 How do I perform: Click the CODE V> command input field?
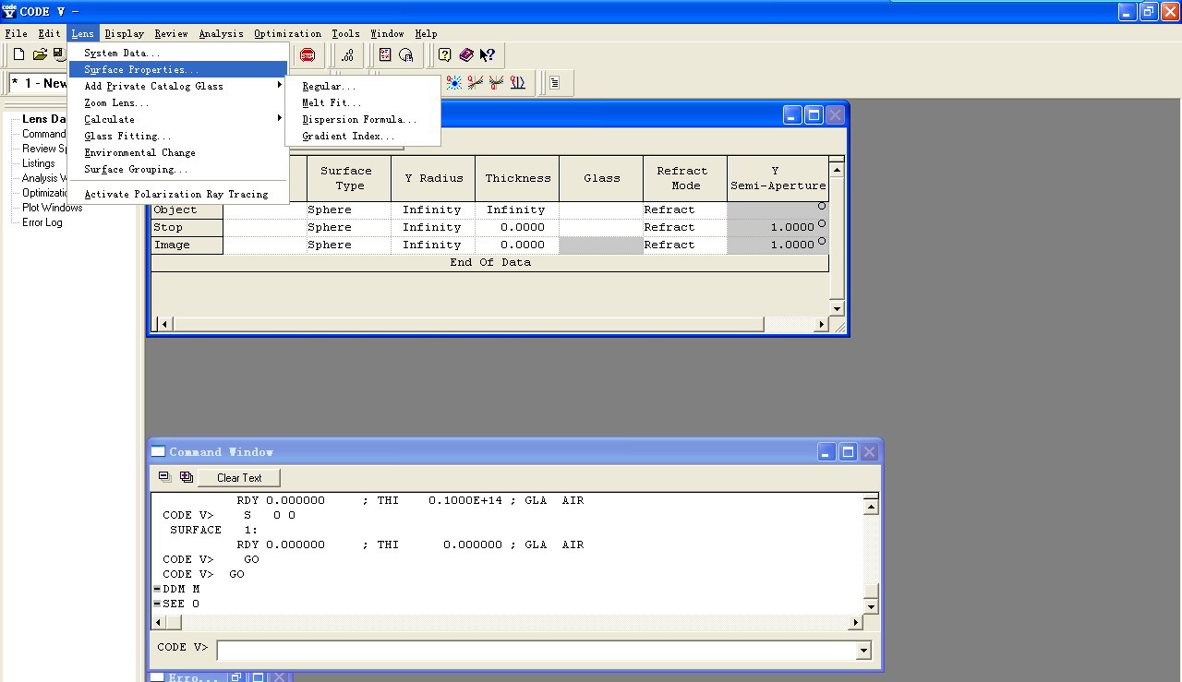click(x=537, y=651)
